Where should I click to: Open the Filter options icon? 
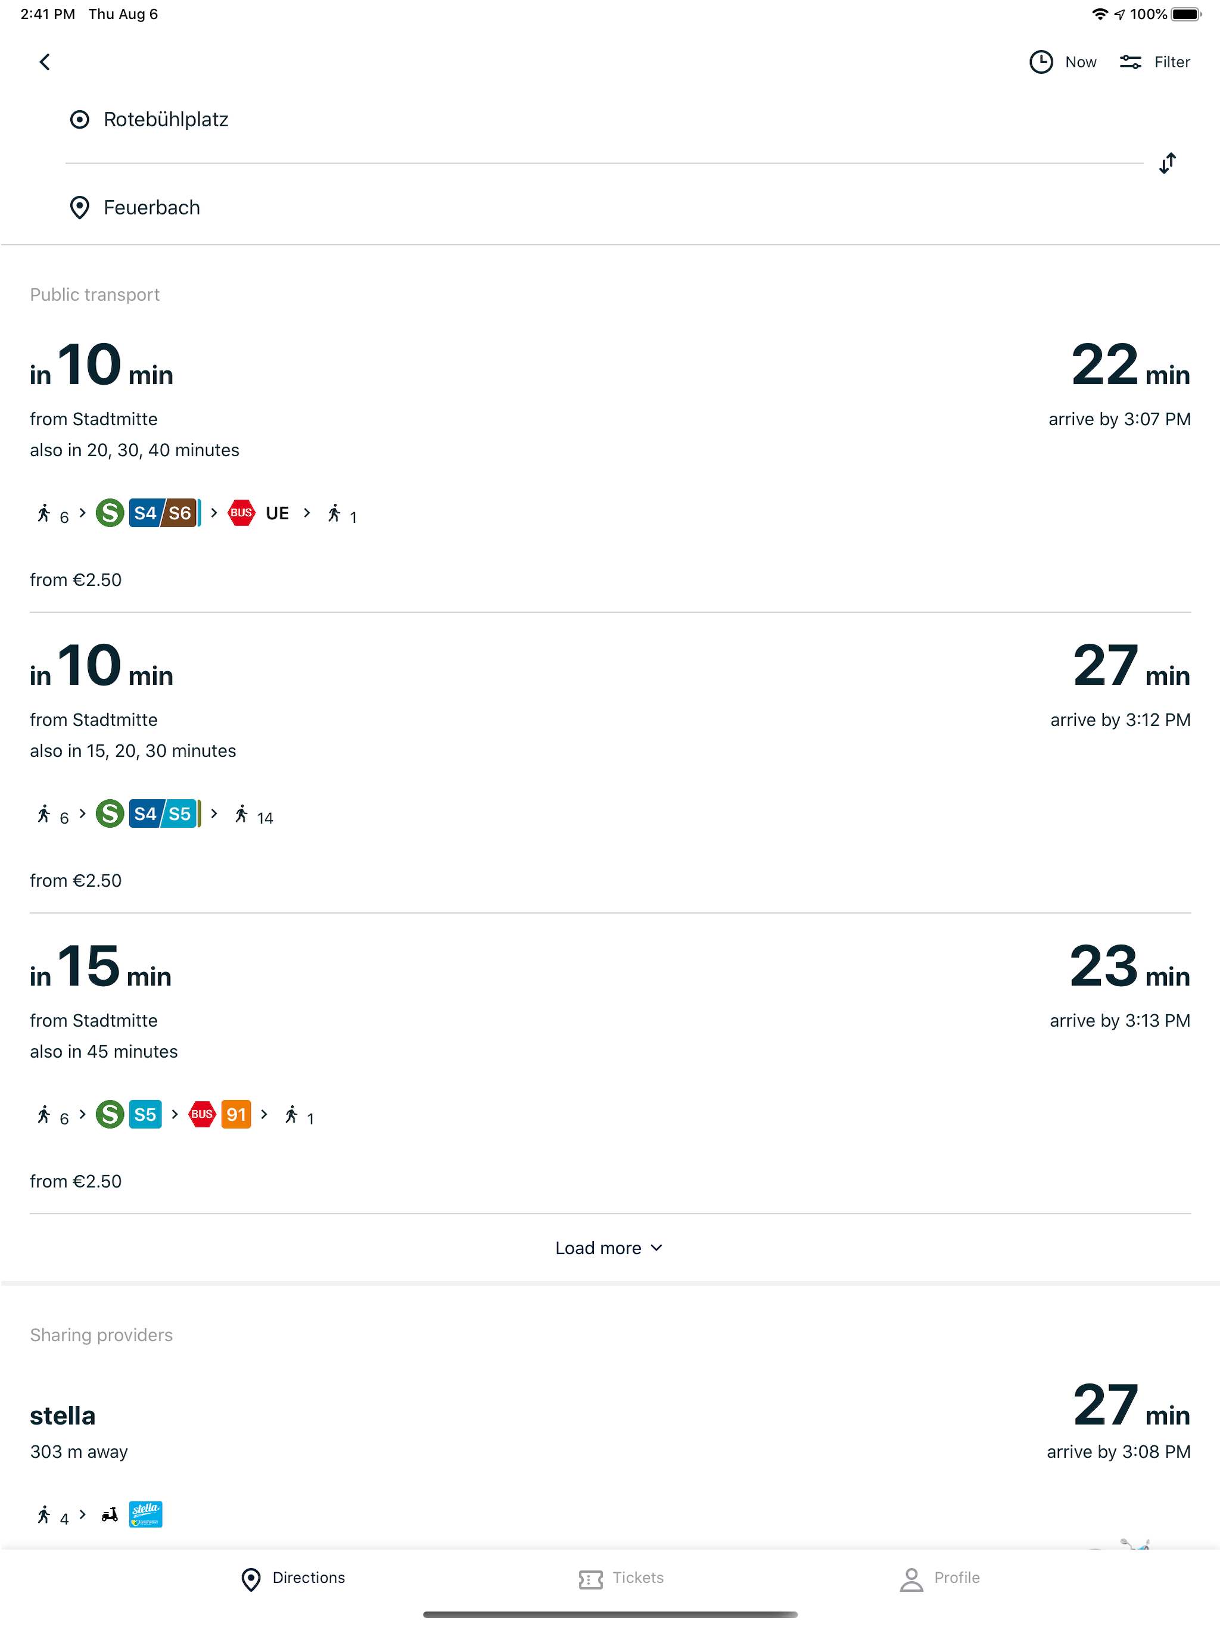click(x=1130, y=62)
